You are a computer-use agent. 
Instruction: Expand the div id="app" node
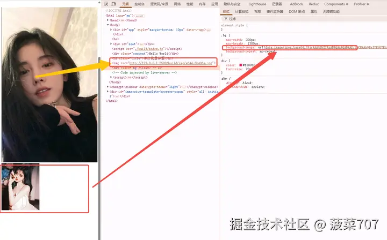tap(111, 30)
